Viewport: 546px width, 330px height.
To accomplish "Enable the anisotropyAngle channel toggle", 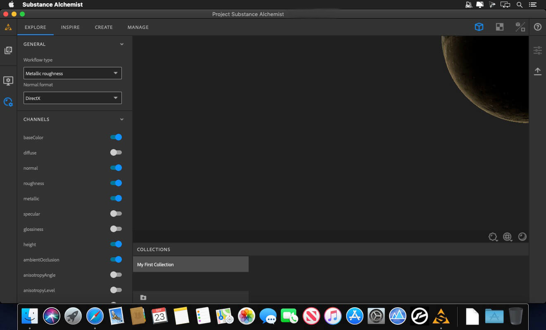I will point(116,275).
